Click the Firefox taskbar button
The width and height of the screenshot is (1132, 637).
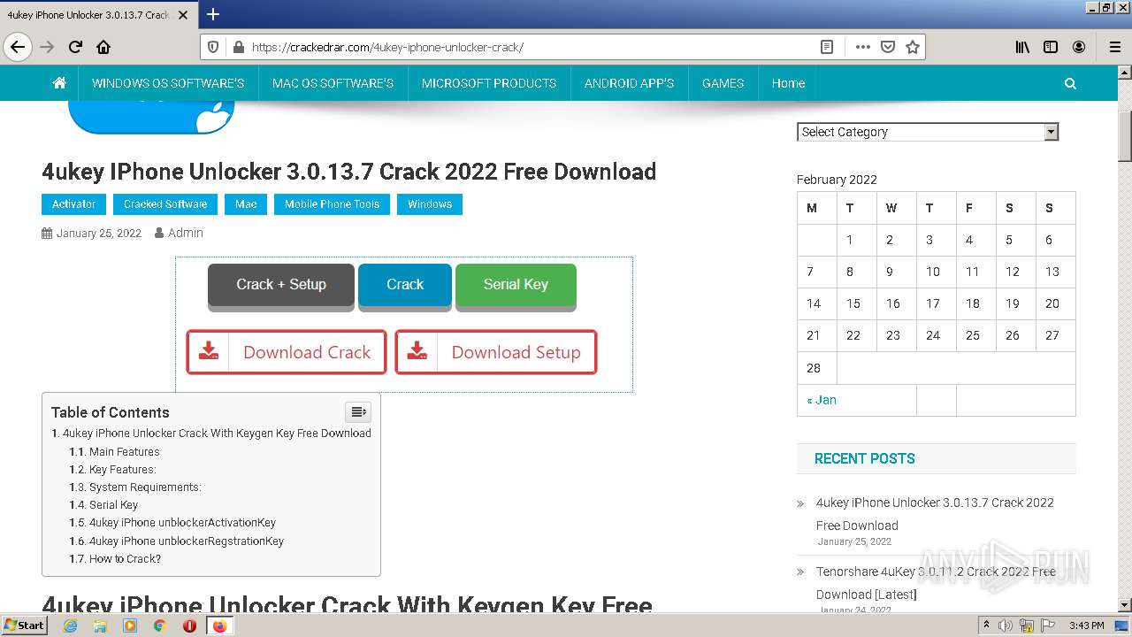point(219,625)
